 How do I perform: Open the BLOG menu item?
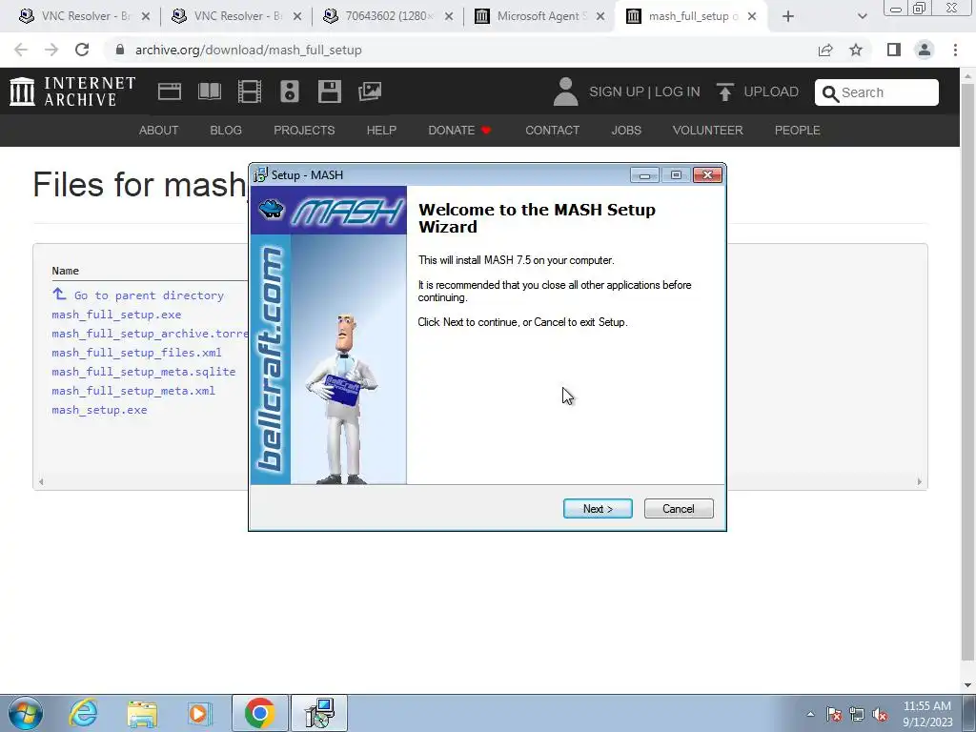point(226,130)
